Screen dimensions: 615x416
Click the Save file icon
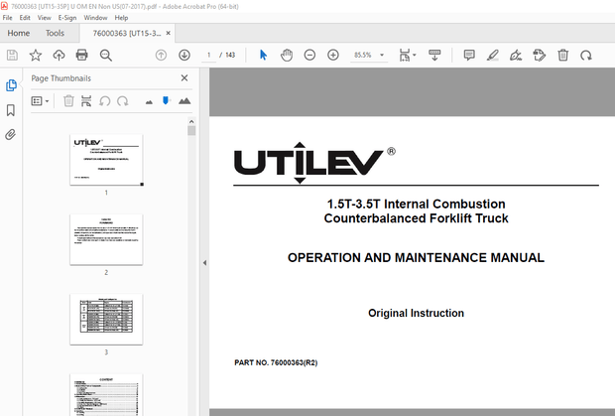(x=12, y=56)
